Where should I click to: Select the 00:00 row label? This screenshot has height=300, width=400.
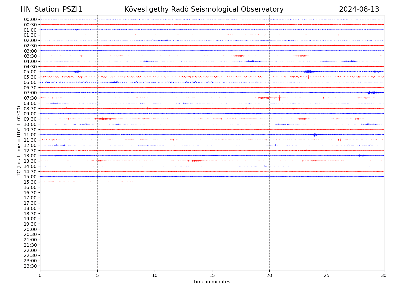click(30, 19)
